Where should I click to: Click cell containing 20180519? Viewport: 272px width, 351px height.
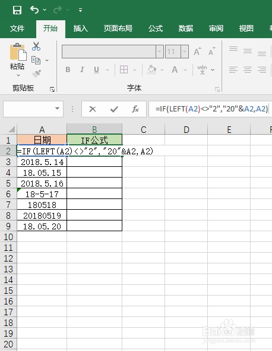pyautogui.click(x=42, y=216)
